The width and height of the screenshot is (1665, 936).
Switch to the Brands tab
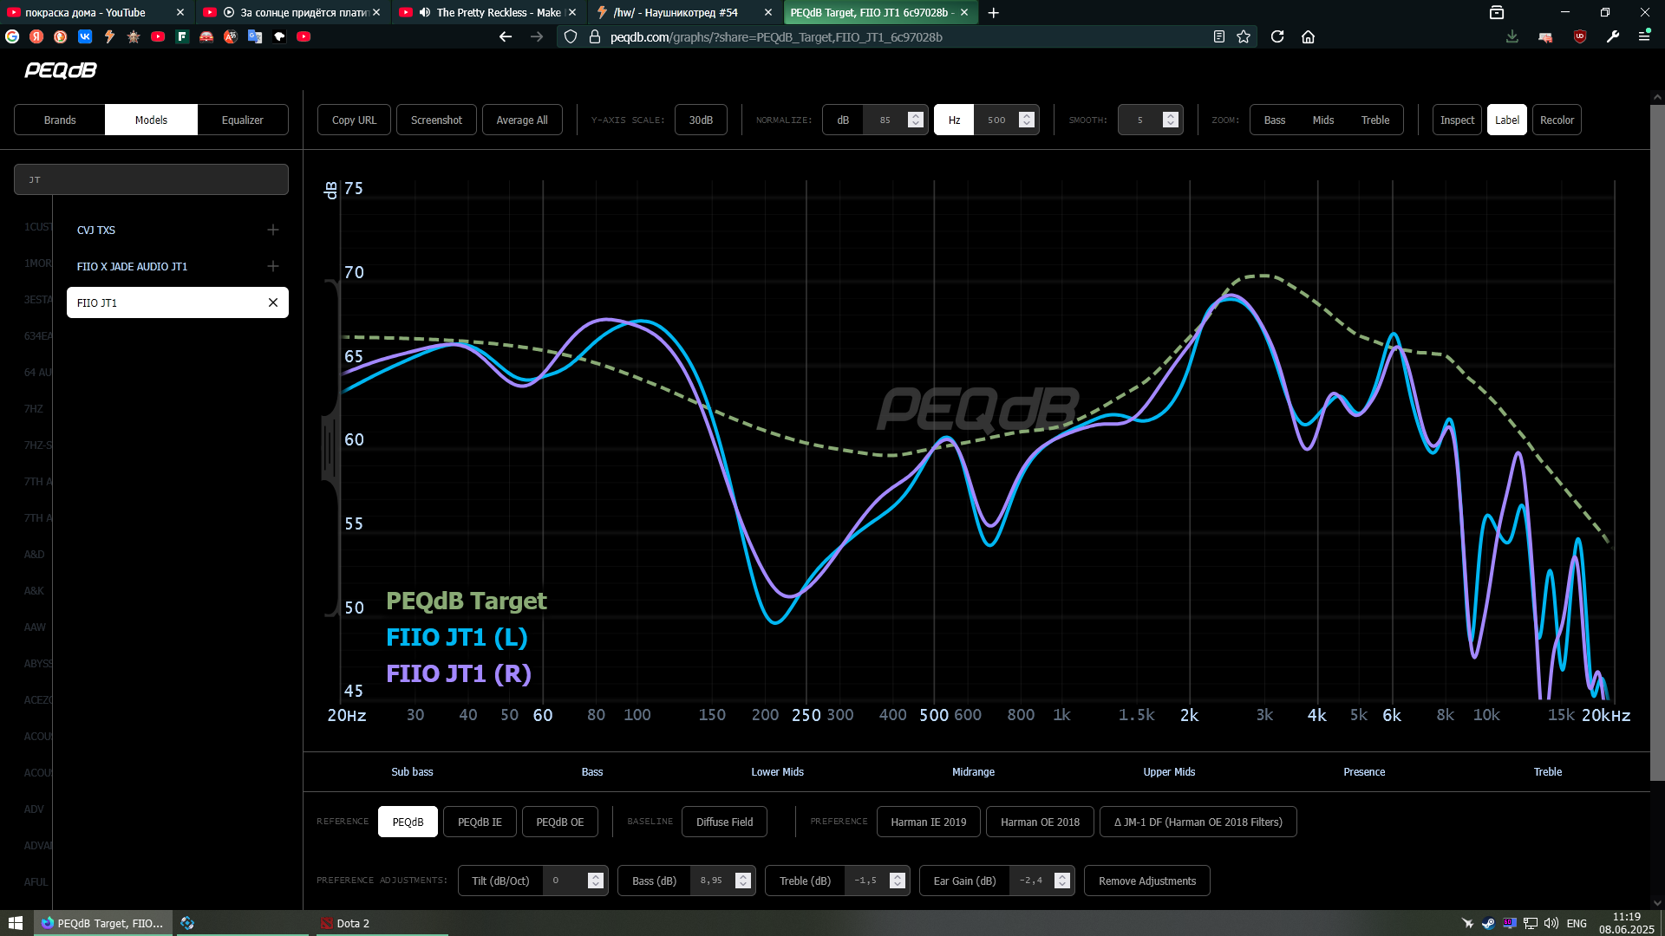[x=60, y=120]
